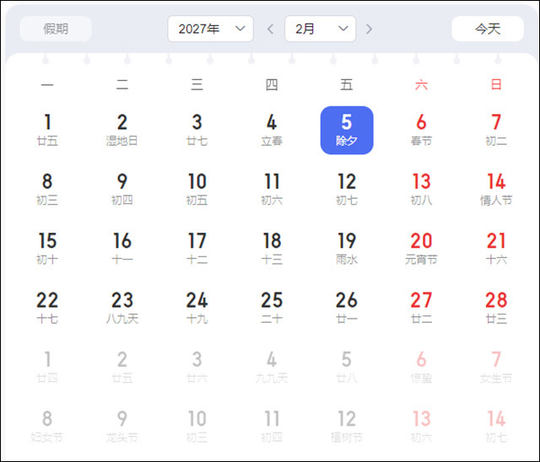This screenshot has width=540, height=462.
Task: Select February 20 元宵节
Action: tap(422, 250)
